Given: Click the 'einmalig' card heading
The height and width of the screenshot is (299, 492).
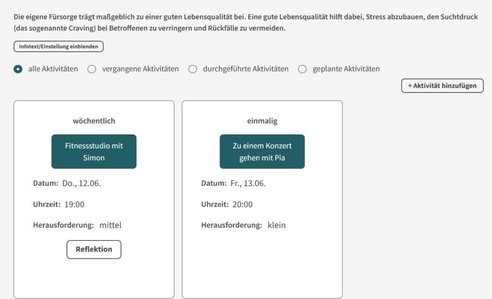Looking at the screenshot, I should pyautogui.click(x=262, y=120).
